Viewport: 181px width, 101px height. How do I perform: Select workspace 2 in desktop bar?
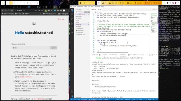(11, 3)
